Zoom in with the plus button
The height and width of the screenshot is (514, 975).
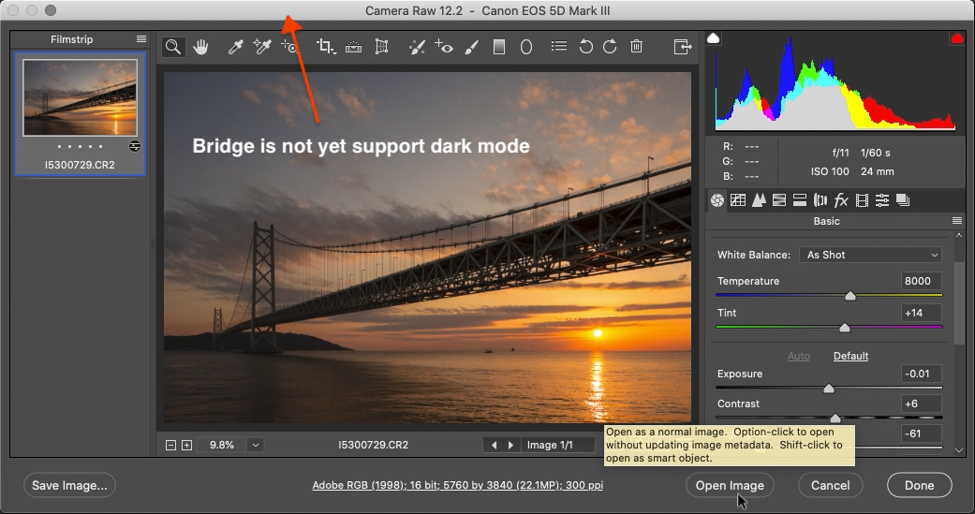(186, 445)
